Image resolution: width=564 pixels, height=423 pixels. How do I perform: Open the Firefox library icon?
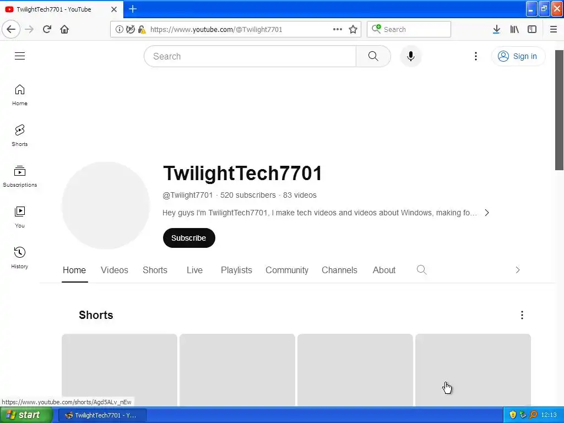[x=514, y=29]
